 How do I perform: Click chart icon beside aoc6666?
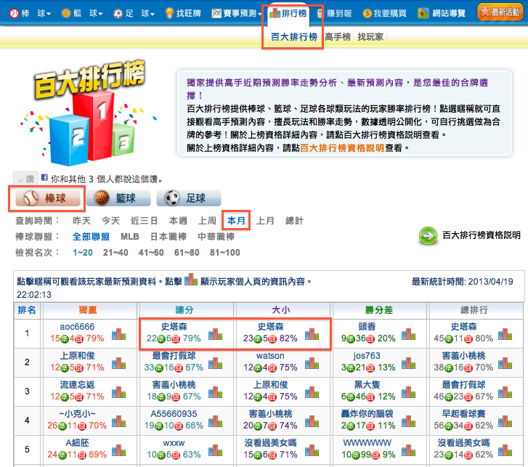click(x=118, y=334)
